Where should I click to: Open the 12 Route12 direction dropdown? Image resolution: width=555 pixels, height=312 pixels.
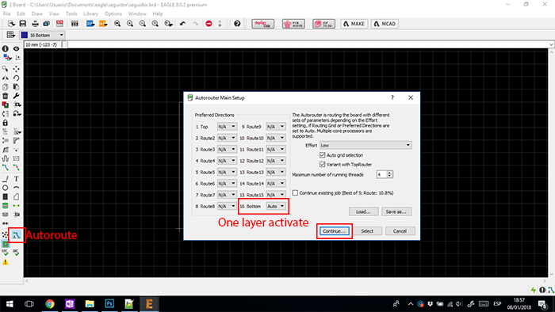click(x=276, y=161)
